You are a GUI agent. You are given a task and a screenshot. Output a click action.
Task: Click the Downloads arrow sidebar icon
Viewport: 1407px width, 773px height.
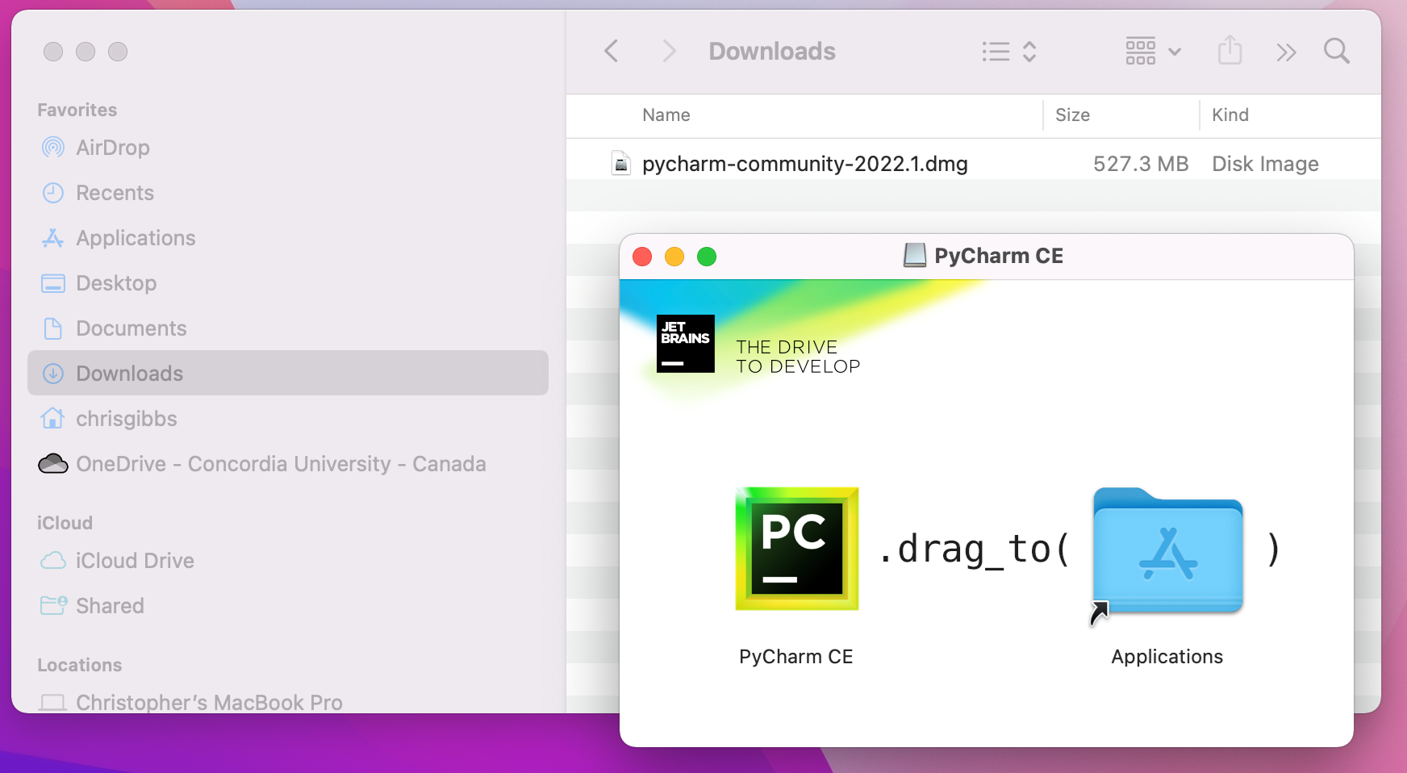pos(53,374)
